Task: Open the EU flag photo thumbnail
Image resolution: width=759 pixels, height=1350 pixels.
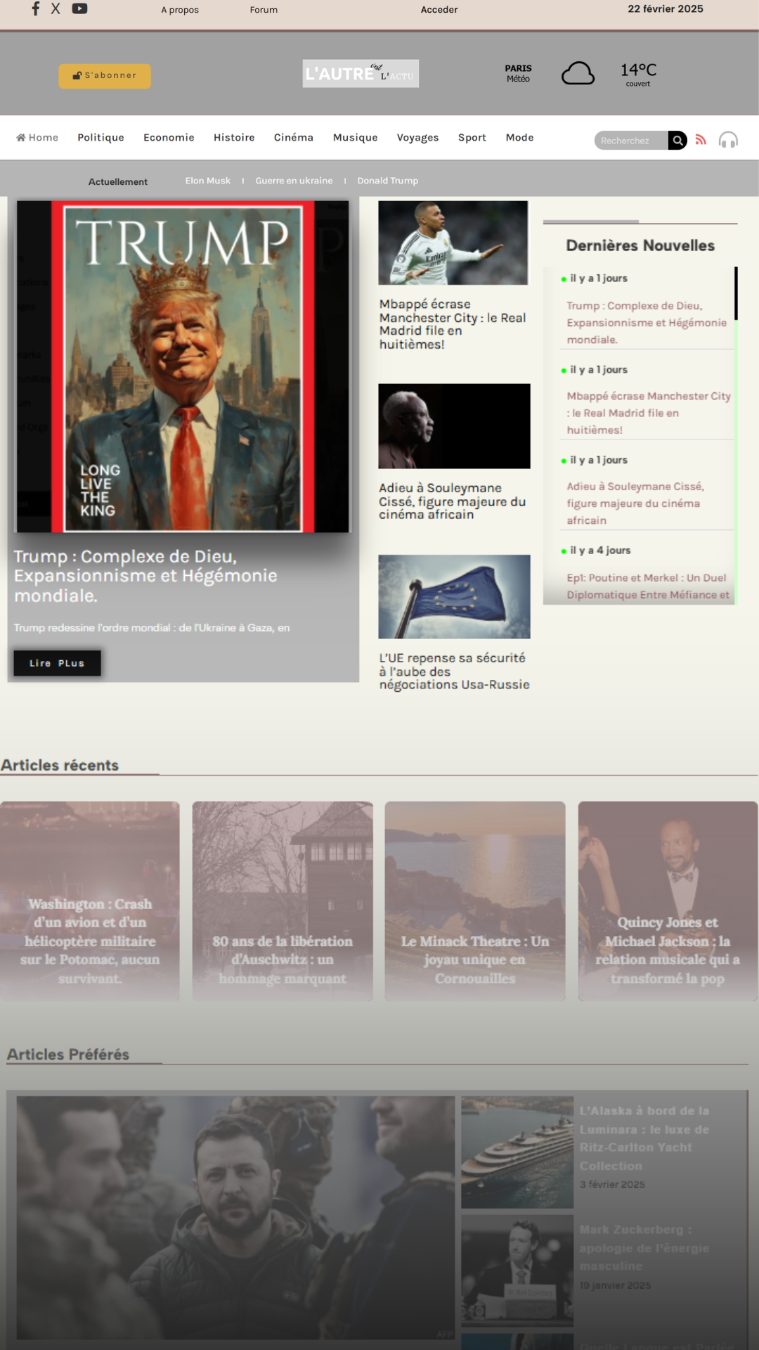Action: tap(454, 597)
